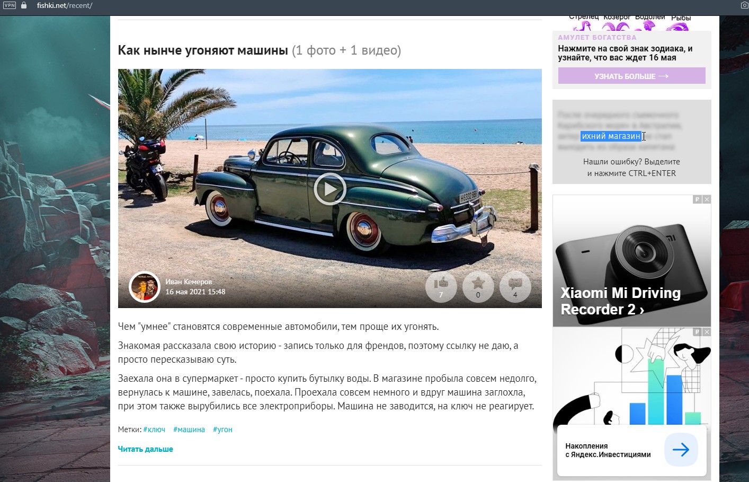Open the author name Иван Кемеров
Screen dimensions: 749x482
[x=189, y=282]
